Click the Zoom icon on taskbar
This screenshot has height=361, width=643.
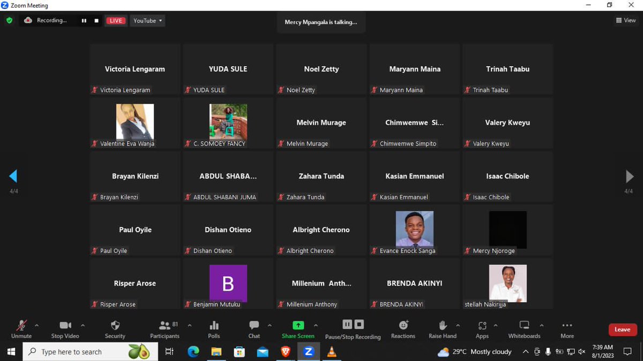(x=309, y=351)
